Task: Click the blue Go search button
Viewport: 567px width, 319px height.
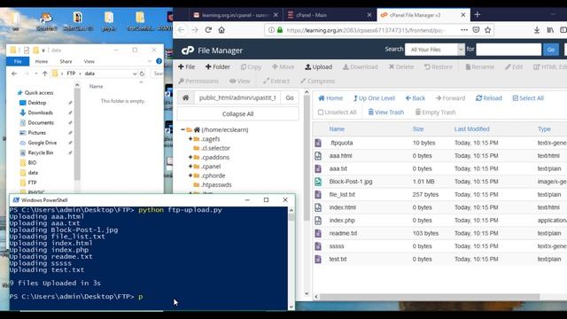Action: [551, 50]
